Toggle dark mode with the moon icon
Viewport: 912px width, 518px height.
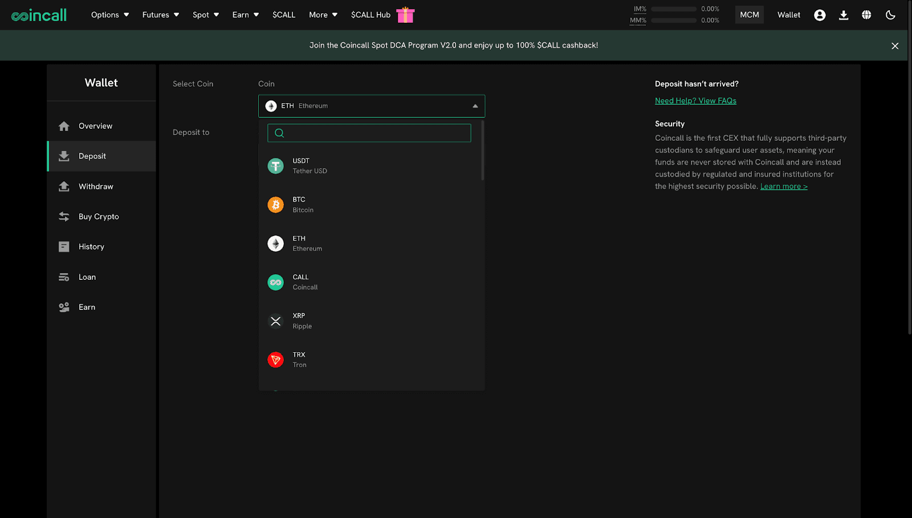point(890,15)
